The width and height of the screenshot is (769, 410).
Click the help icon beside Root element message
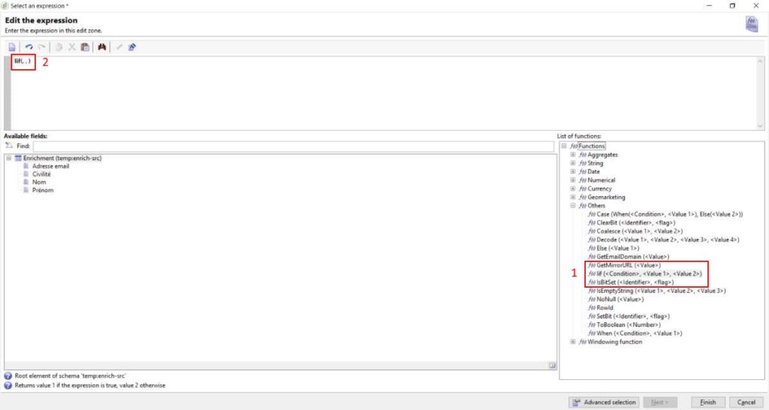point(8,376)
